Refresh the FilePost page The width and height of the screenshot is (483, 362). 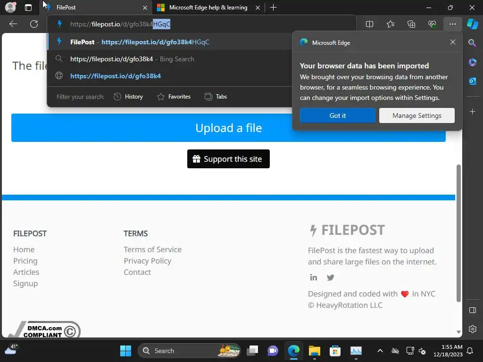pos(34,24)
